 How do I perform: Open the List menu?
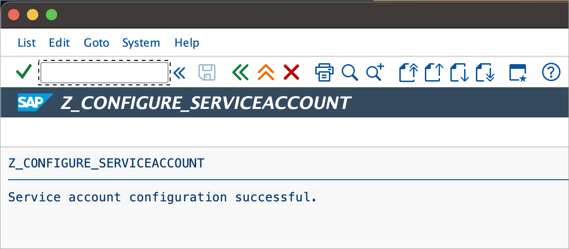(x=26, y=43)
